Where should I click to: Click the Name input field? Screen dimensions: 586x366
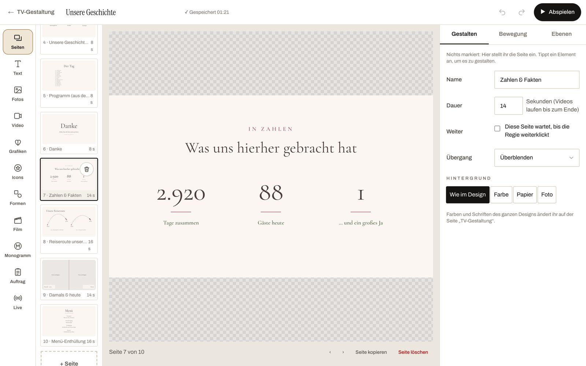click(537, 80)
